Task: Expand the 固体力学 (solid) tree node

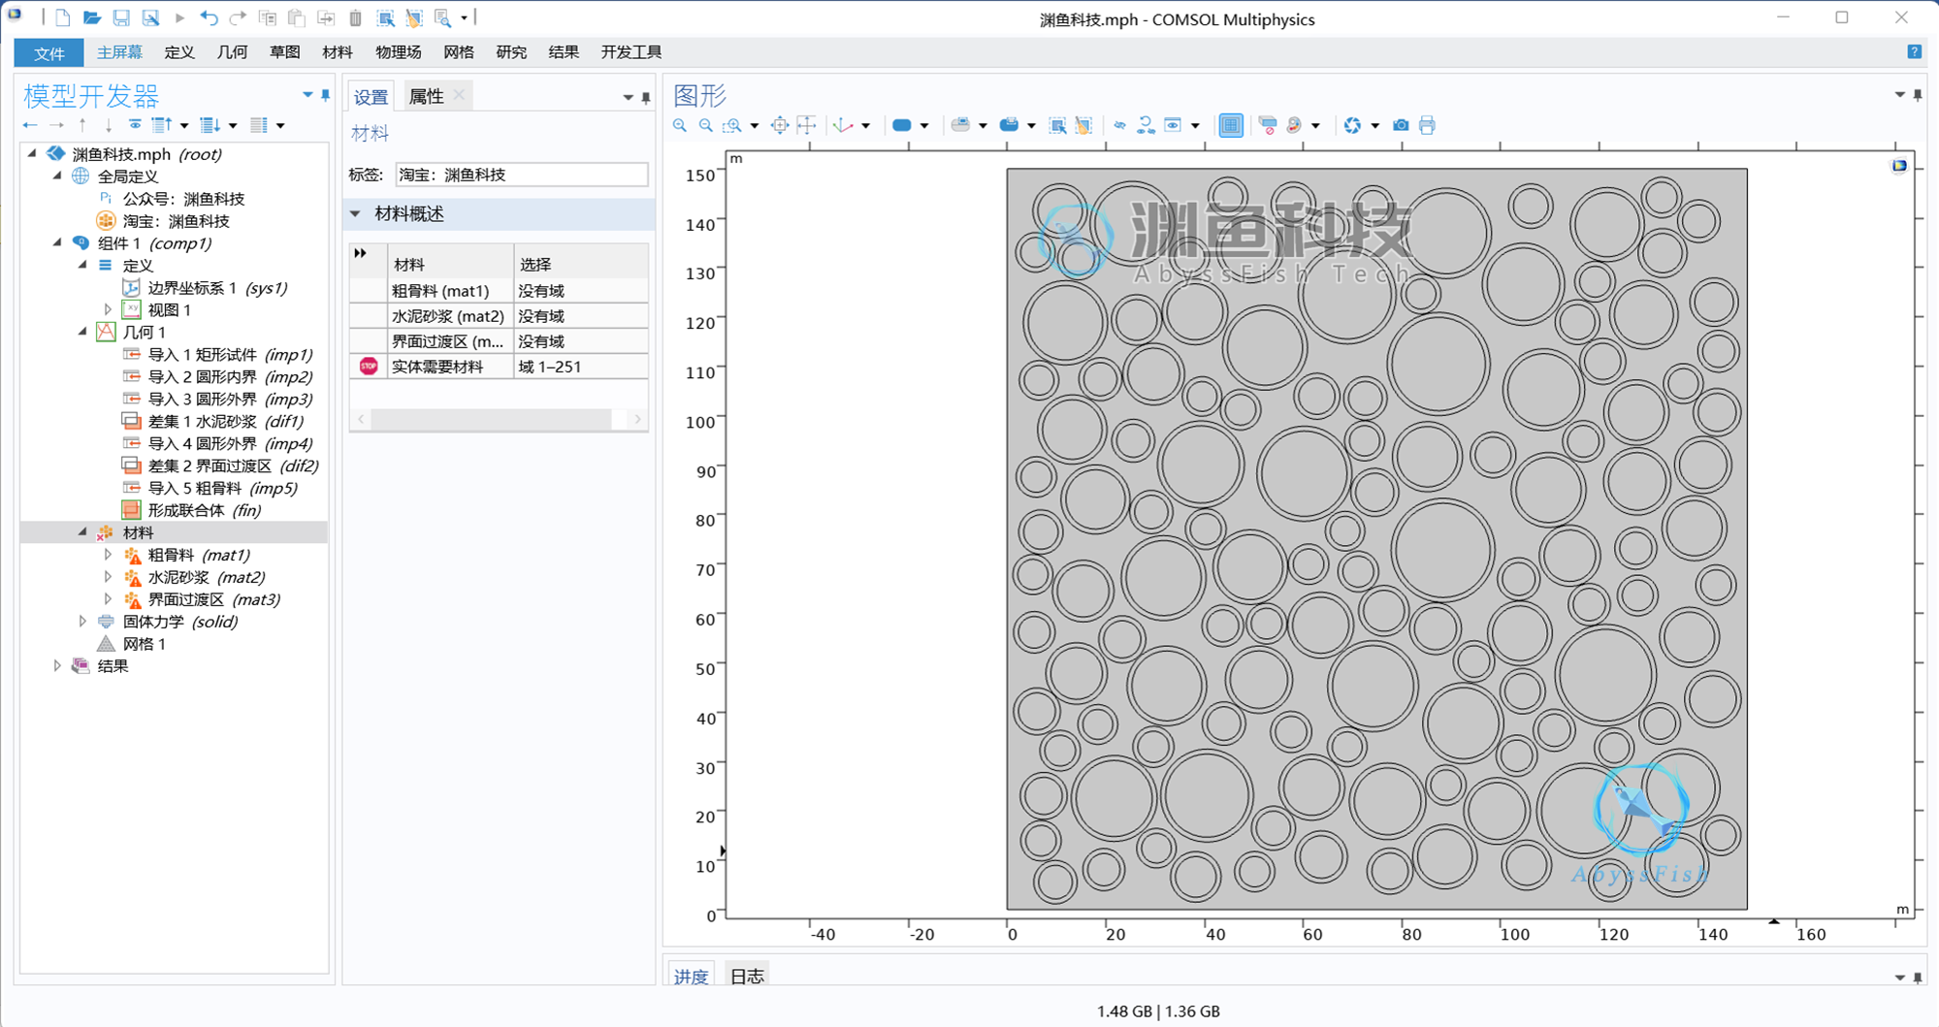Action: click(x=82, y=622)
